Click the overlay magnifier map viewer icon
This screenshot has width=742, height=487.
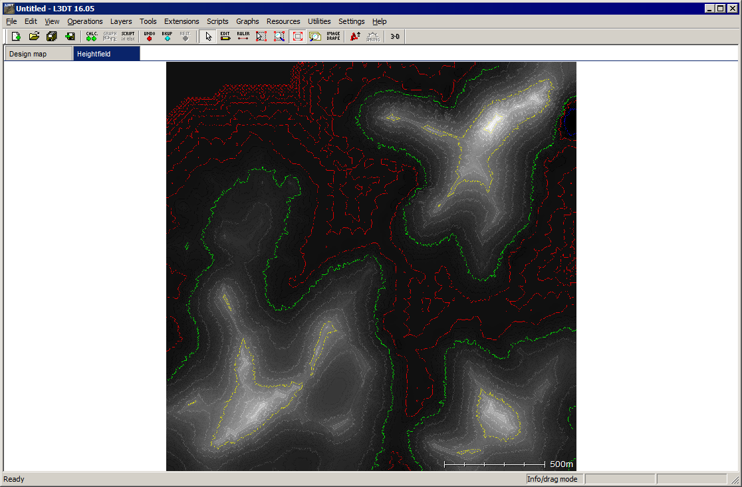click(x=315, y=37)
